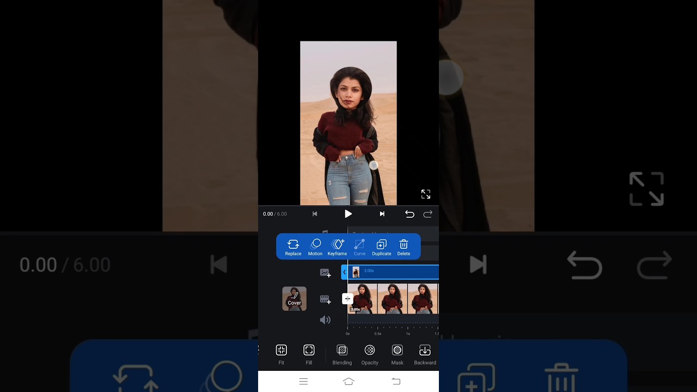
Task: Select the blue 3.00s overlay clip
Action: pyautogui.click(x=393, y=272)
